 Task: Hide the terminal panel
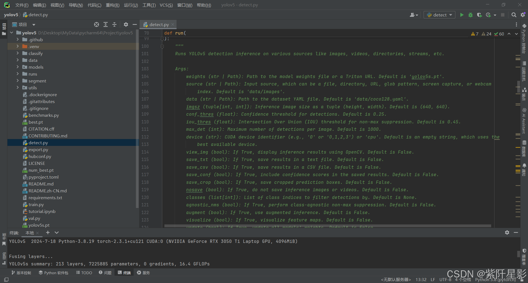[516, 232]
